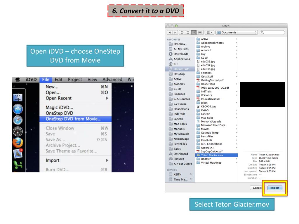
Task: Eject the KEITH device
Action: coord(191,174)
